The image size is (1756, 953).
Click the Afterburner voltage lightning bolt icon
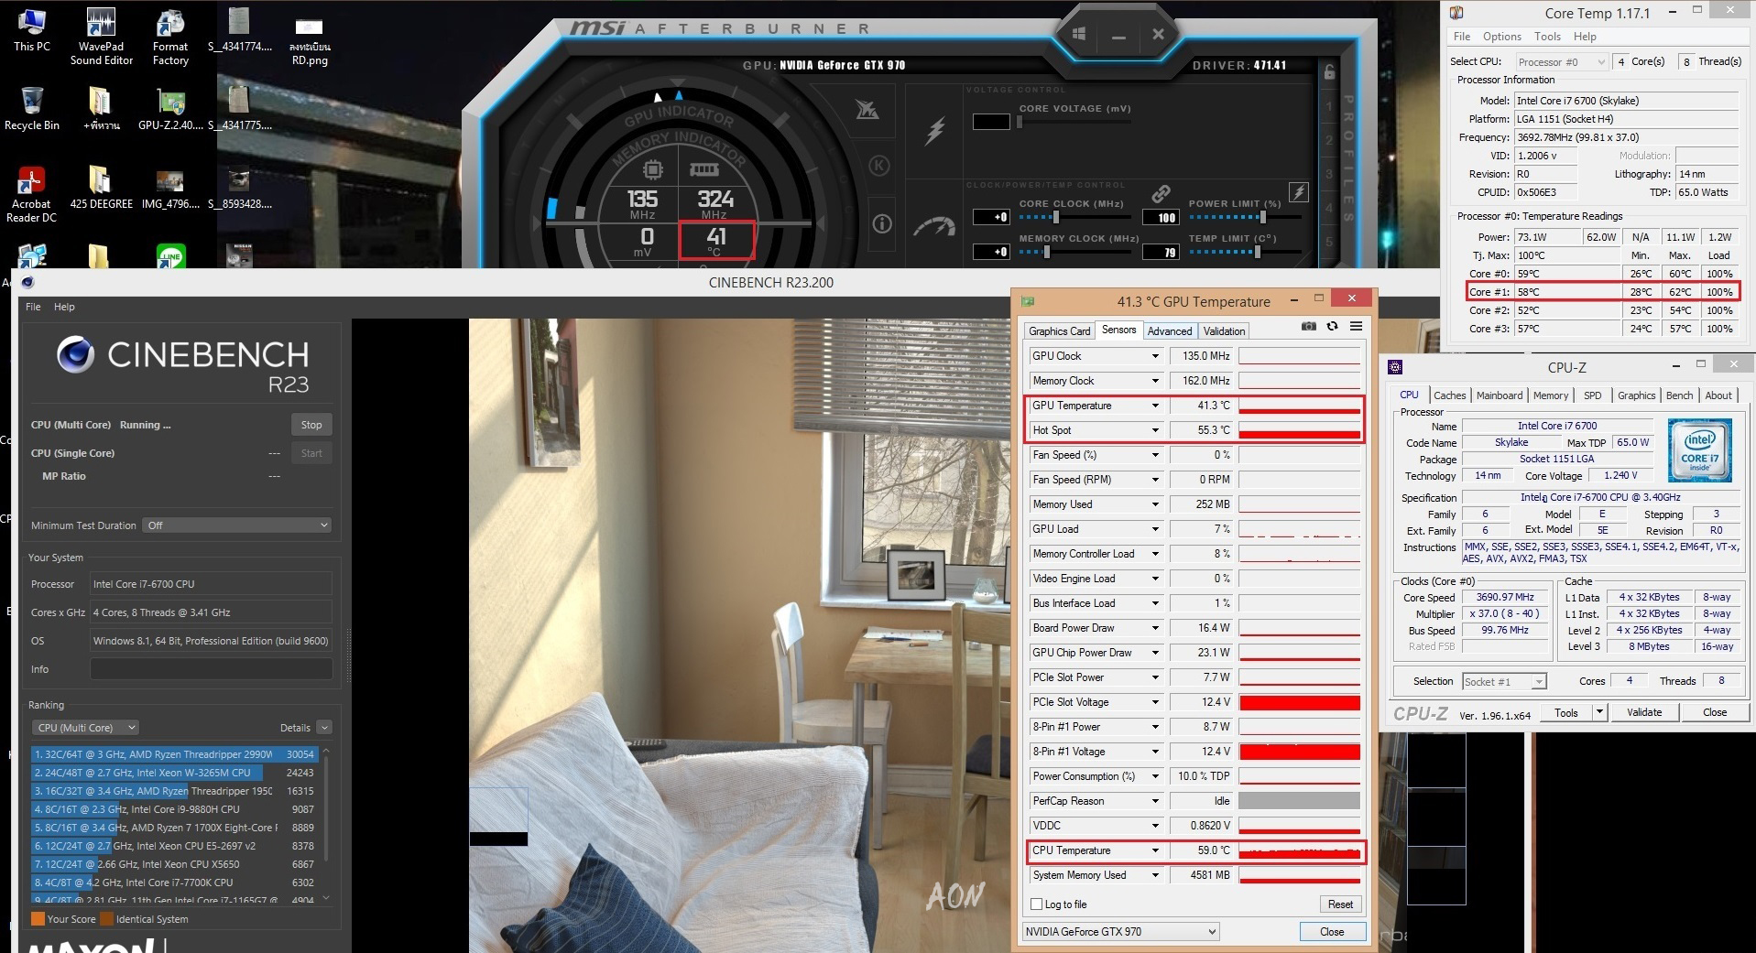pos(934,129)
